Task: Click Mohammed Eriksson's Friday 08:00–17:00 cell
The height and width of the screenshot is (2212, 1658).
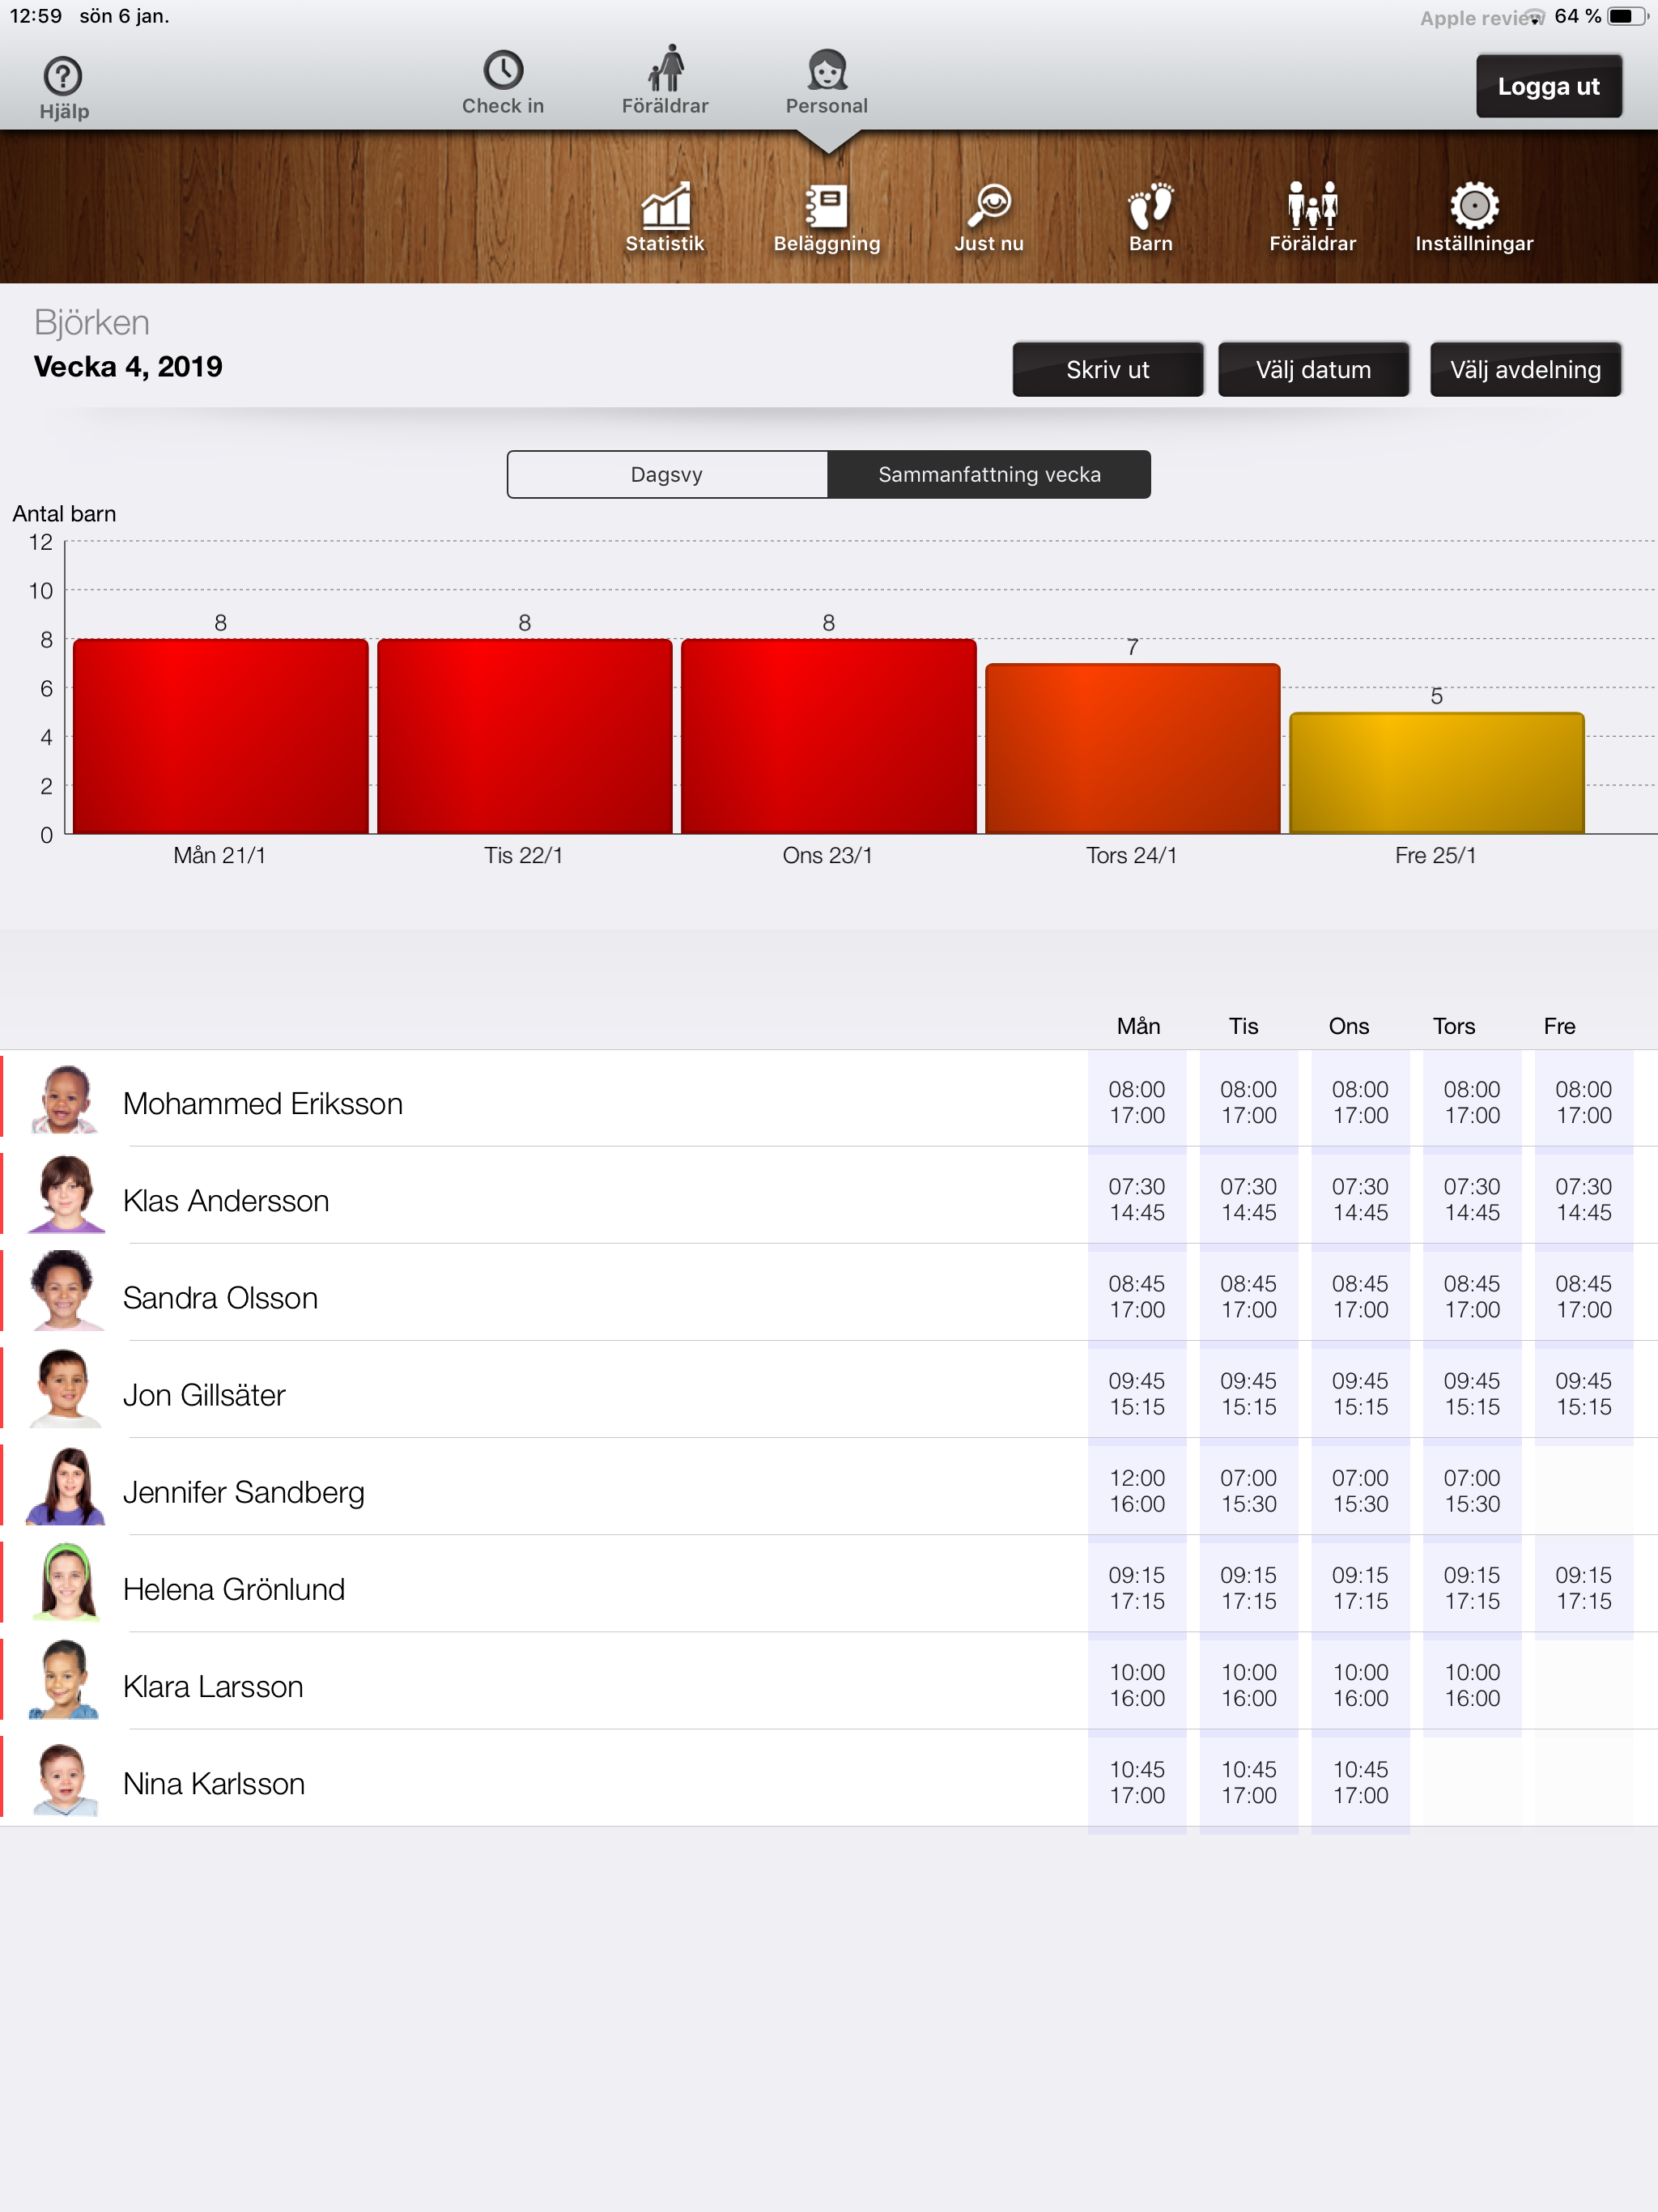Action: tap(1584, 1102)
